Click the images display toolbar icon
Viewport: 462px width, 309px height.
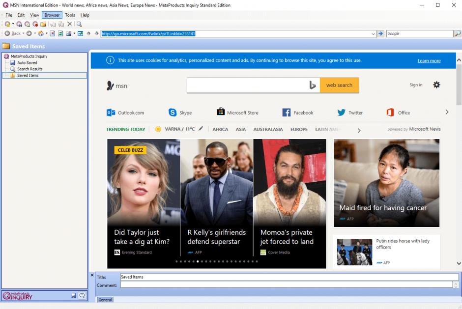(x=69, y=33)
